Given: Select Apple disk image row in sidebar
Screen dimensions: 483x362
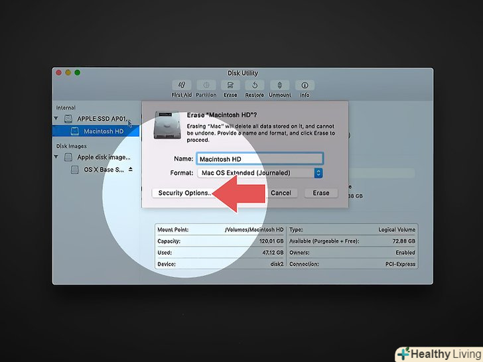Looking at the screenshot, I should tap(96, 157).
